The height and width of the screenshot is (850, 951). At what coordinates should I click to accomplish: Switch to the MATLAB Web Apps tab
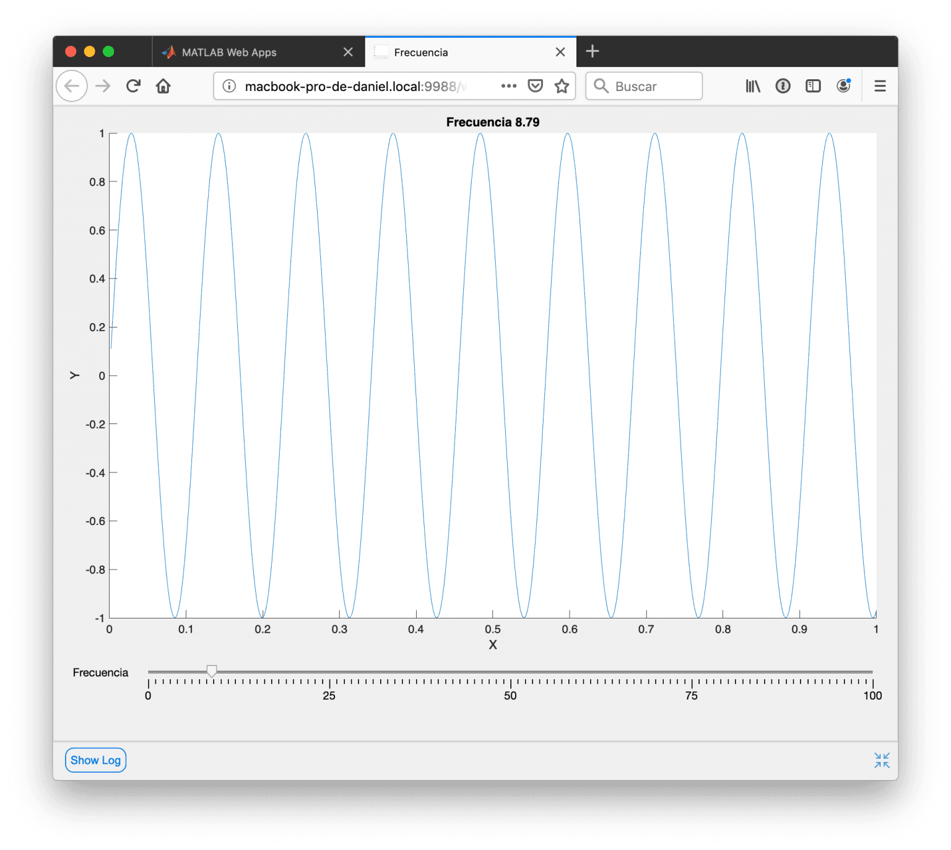pos(258,52)
